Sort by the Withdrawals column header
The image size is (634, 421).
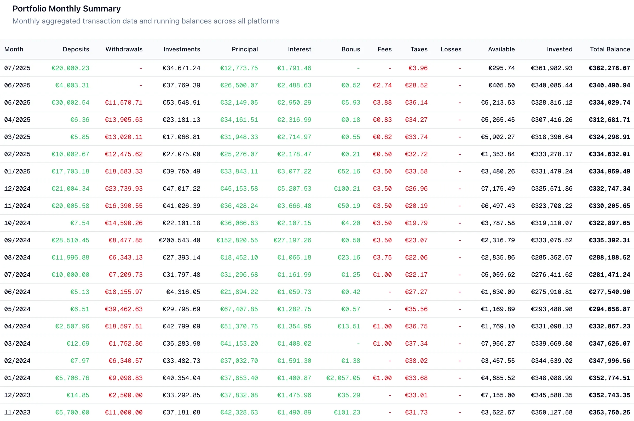pyautogui.click(x=124, y=49)
